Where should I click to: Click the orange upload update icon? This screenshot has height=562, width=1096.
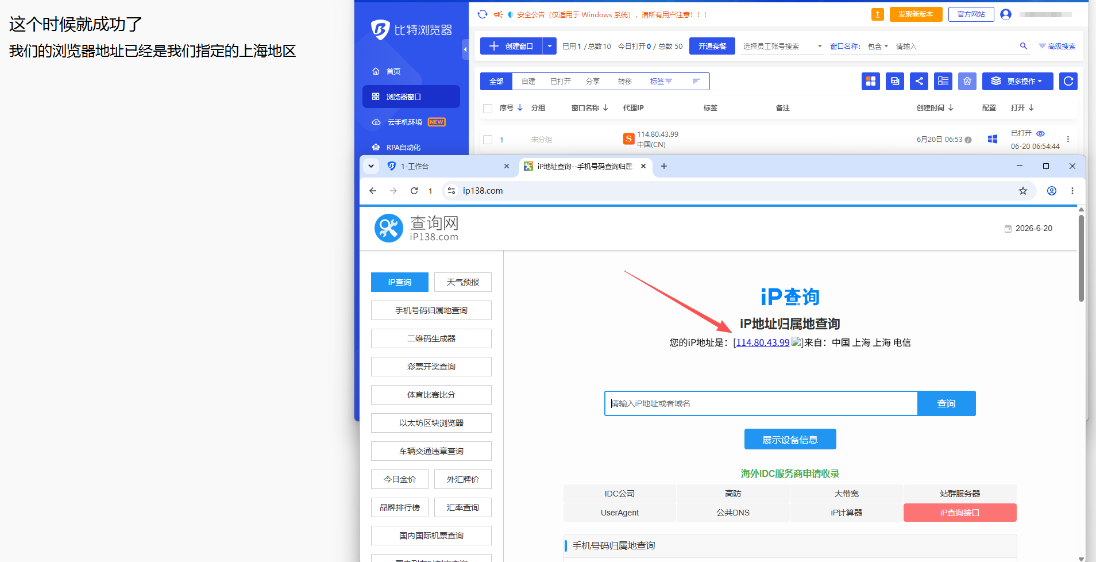[x=877, y=14]
